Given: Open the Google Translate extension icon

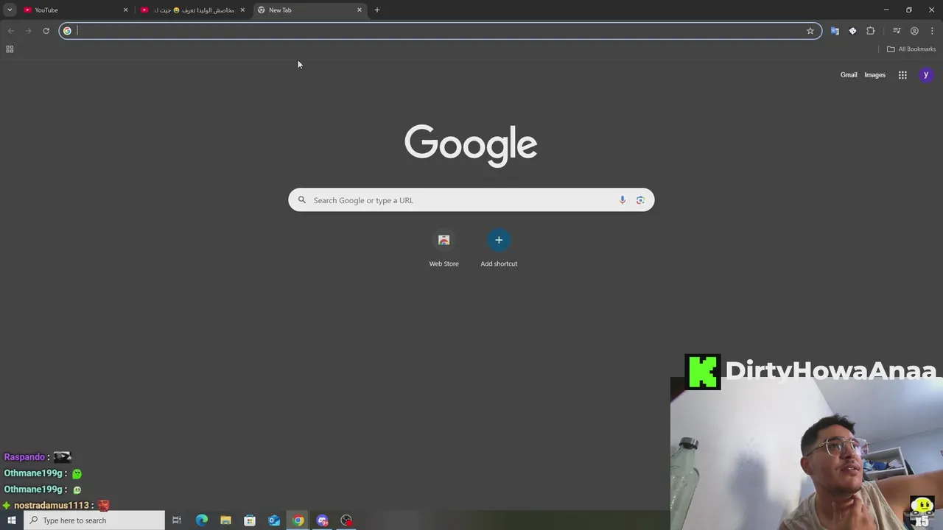Looking at the screenshot, I should pos(835,31).
